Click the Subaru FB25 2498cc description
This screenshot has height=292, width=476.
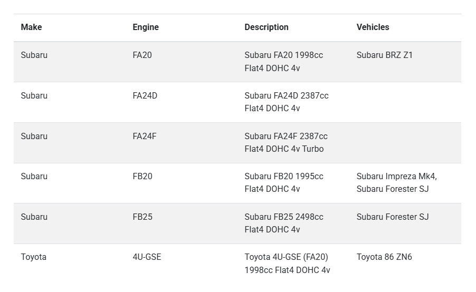[x=284, y=223]
